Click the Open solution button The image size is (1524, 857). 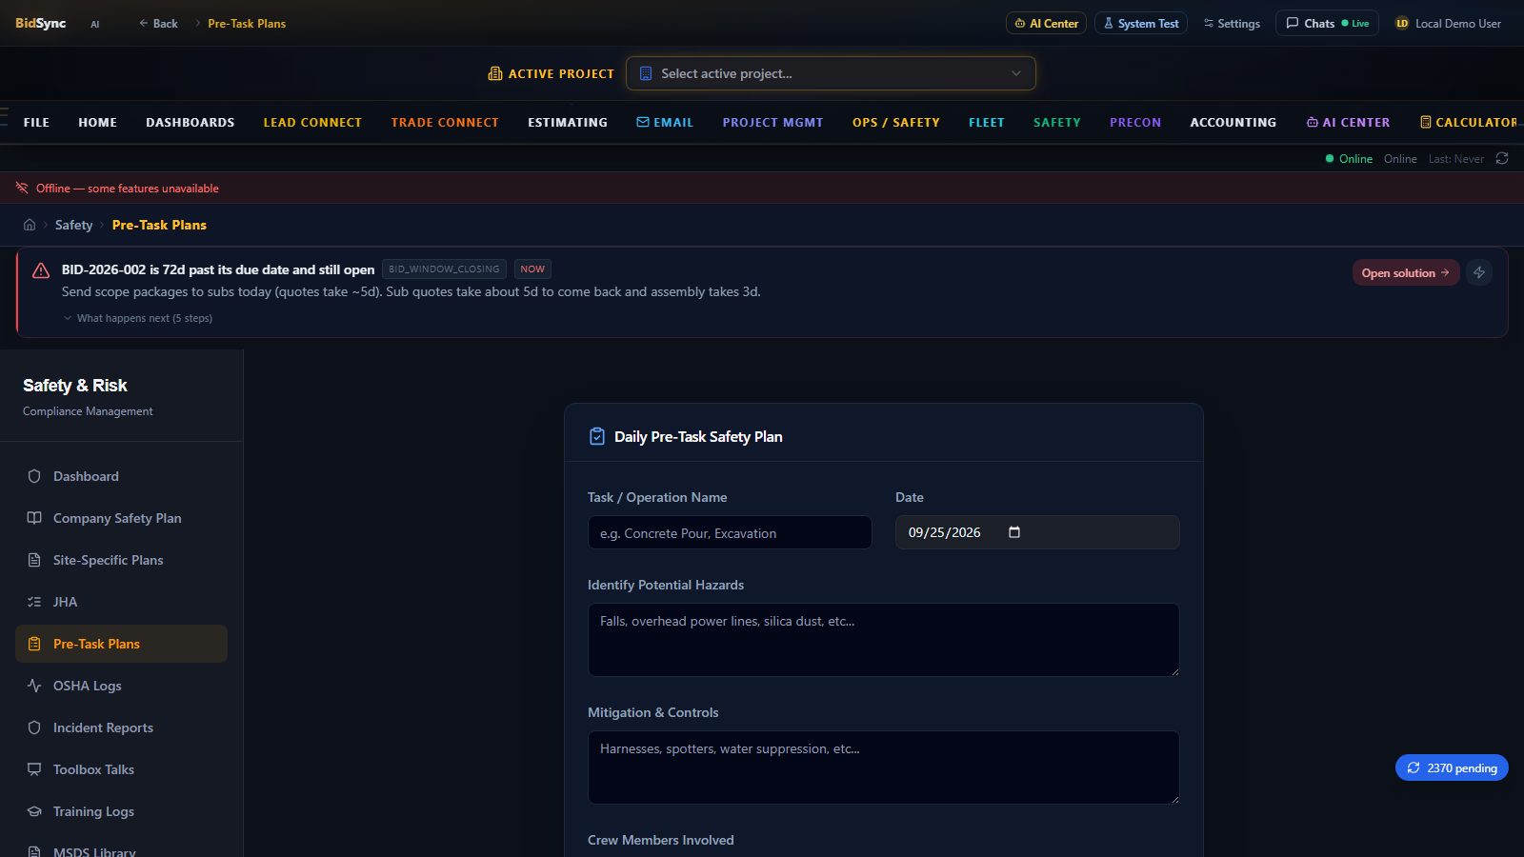[1406, 272]
